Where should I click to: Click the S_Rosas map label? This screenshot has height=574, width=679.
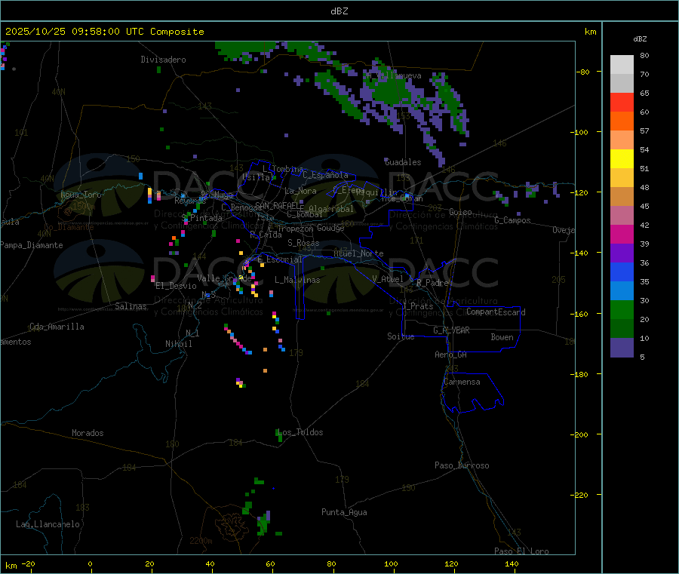303,244
